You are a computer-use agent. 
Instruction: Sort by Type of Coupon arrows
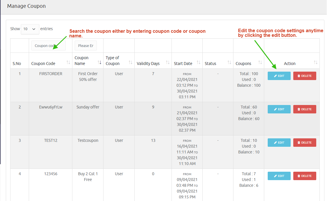coord(131,62)
